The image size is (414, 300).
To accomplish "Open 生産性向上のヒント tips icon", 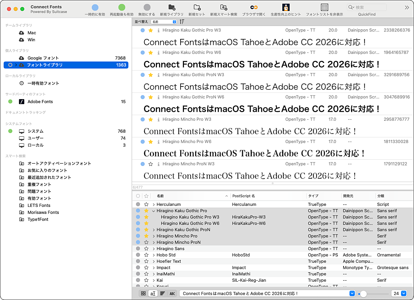I will click(286, 7).
